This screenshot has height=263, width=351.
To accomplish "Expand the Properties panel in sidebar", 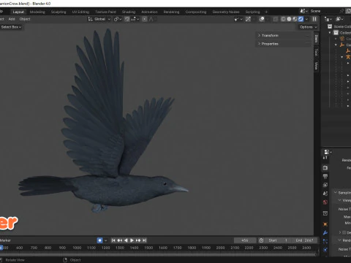I will coord(270,44).
